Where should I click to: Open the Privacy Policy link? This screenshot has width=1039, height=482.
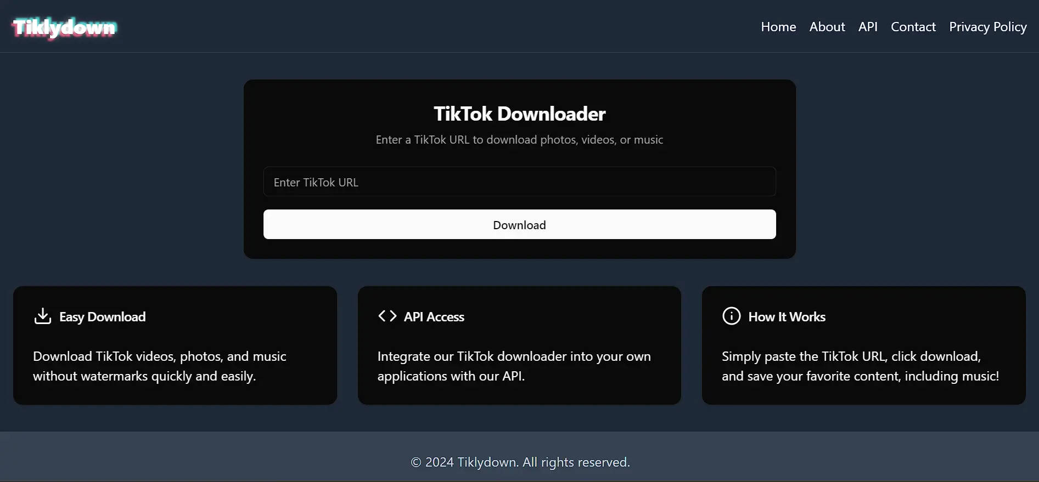(988, 27)
